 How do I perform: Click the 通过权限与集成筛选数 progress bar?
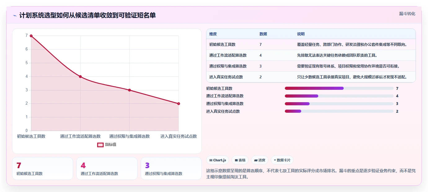point(339,103)
